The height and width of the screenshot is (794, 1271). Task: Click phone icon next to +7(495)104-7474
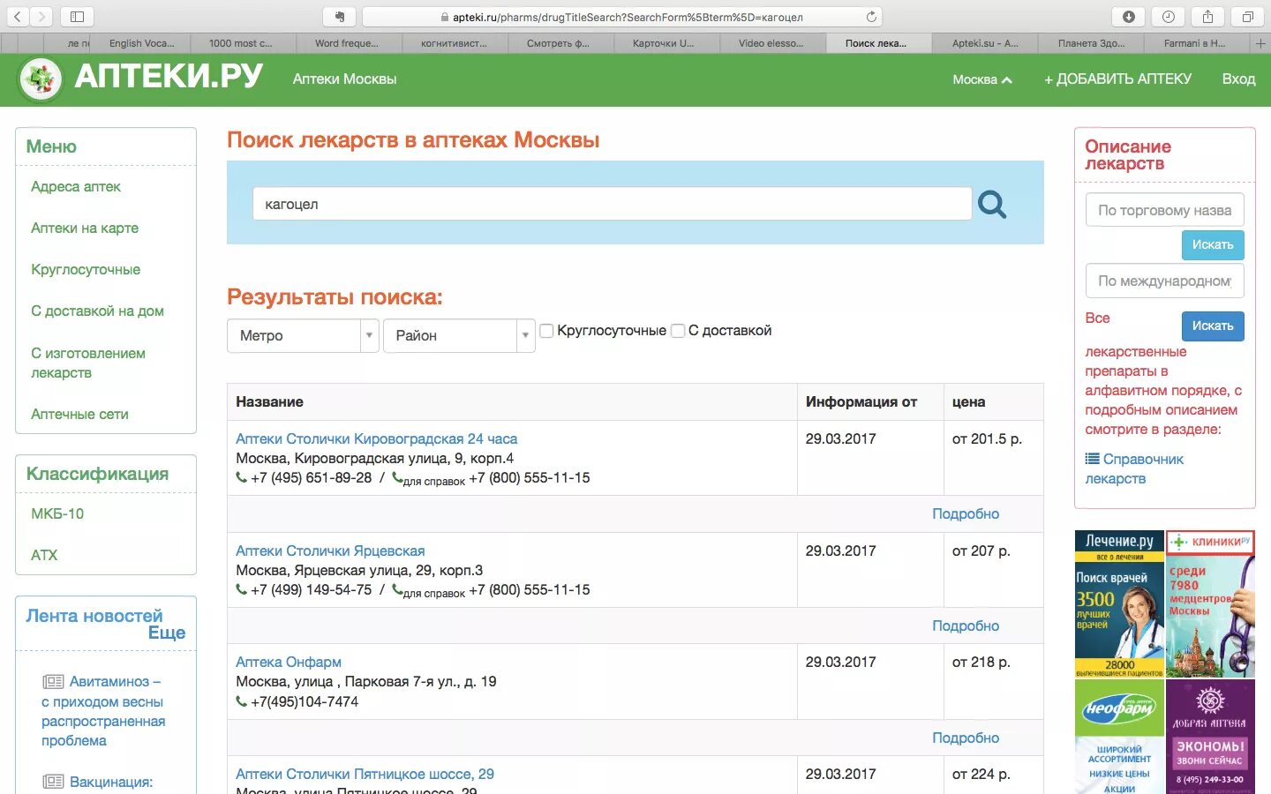click(241, 701)
